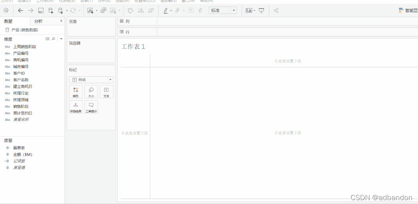Click the run update refresh icon

[73, 11]
